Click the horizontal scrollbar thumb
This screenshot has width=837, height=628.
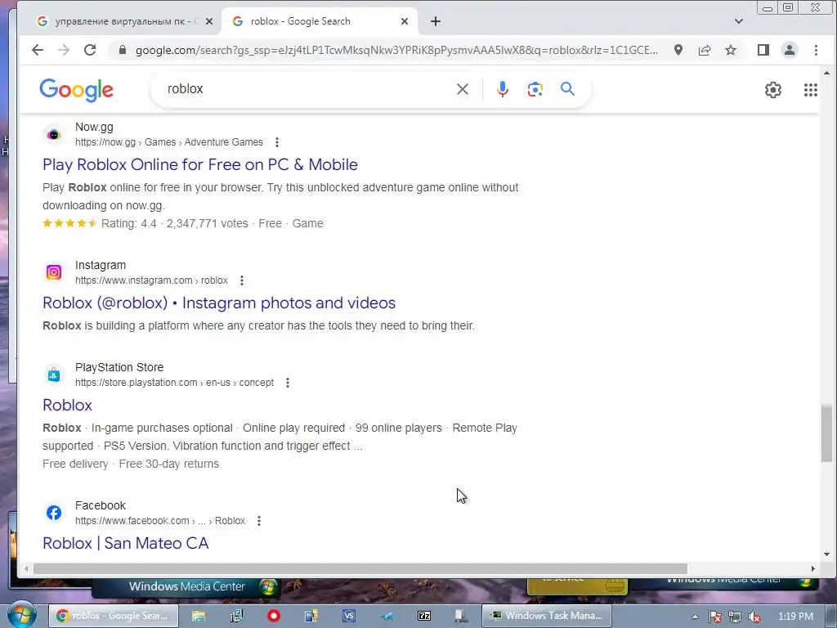(360, 569)
